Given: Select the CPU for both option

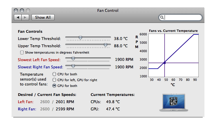Looking at the screenshot, I should tap(54, 74).
